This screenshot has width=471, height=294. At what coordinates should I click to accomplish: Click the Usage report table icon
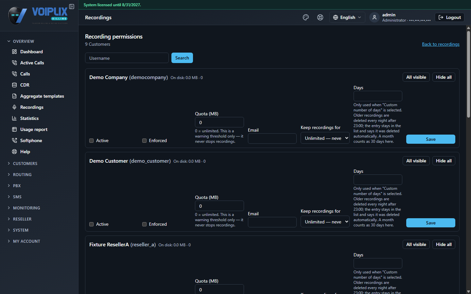[14, 129]
